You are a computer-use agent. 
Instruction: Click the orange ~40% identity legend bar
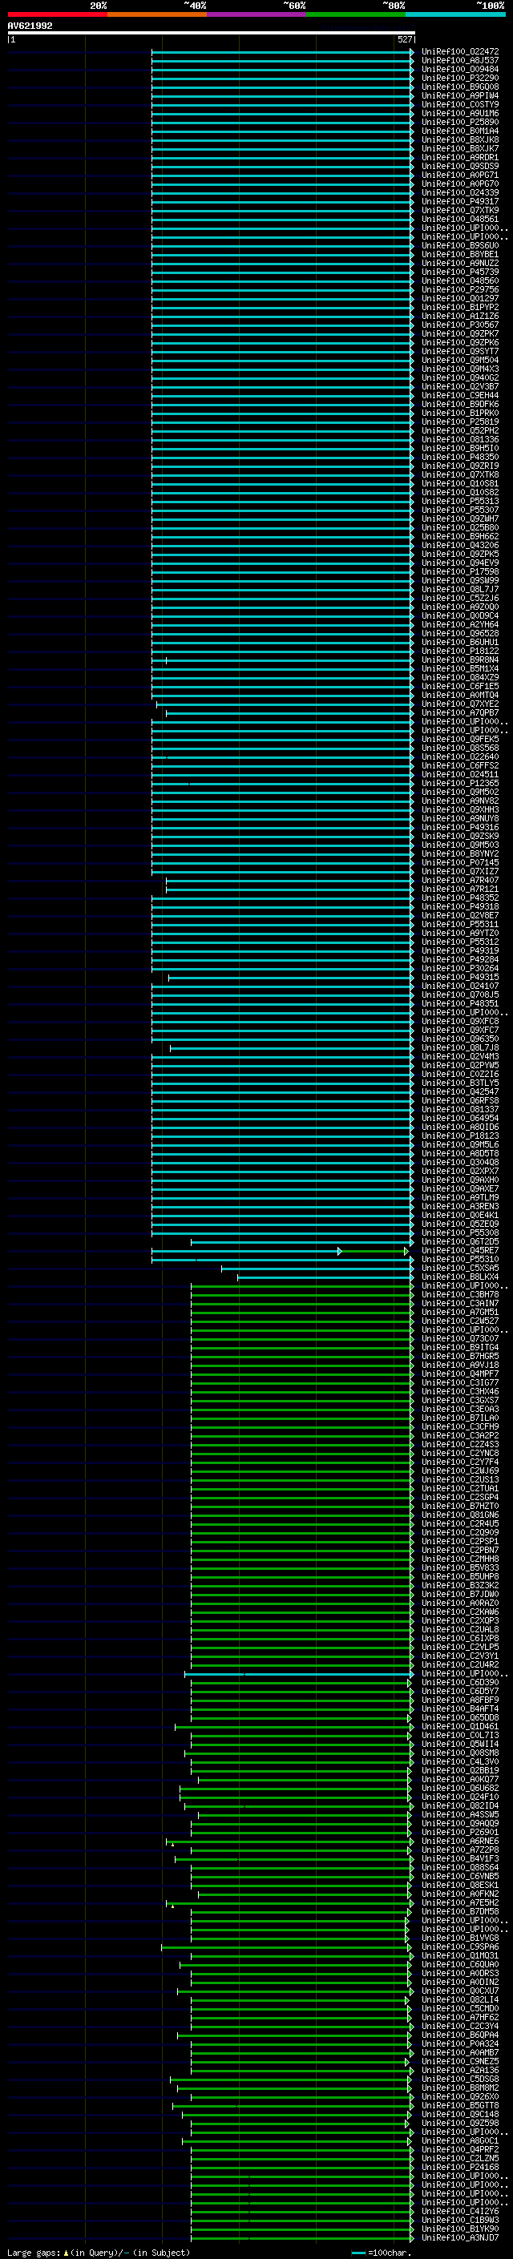157,14
